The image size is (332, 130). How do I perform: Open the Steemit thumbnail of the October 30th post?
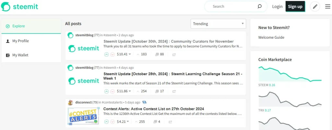84,48
